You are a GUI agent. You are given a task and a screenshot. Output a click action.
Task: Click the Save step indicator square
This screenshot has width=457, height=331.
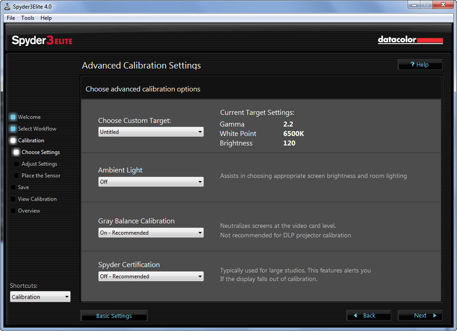13,187
